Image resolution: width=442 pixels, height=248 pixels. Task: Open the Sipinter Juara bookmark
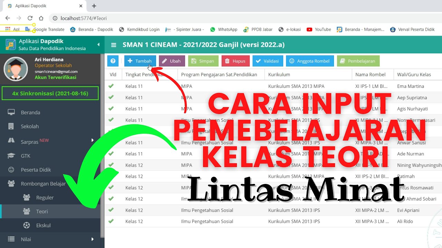[185, 30]
